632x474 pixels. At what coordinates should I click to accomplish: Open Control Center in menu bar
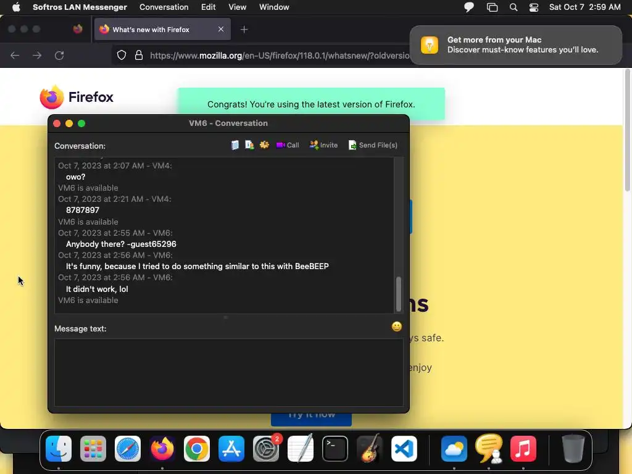(534, 7)
